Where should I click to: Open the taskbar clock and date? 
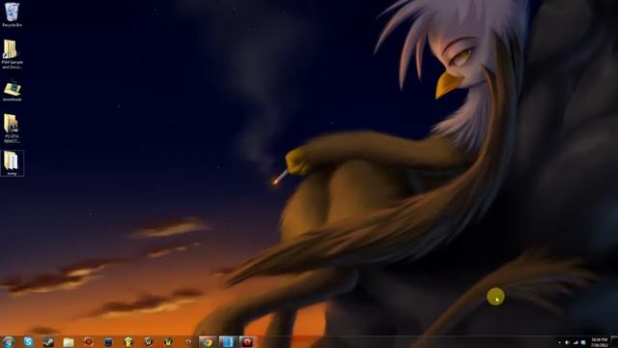pos(599,342)
